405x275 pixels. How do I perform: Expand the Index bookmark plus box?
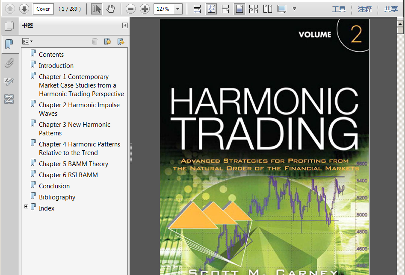point(26,207)
